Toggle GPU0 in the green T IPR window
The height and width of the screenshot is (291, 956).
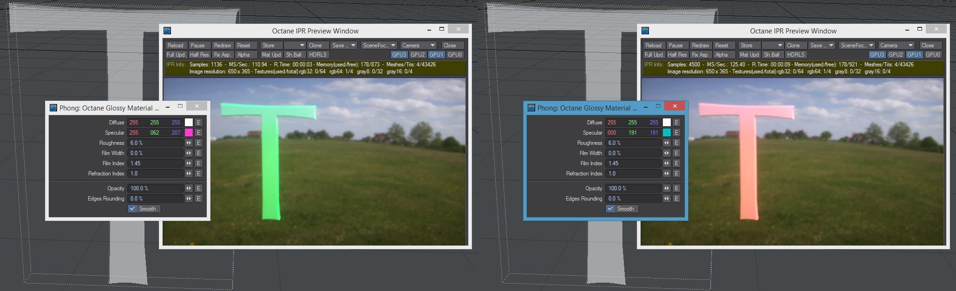pos(455,55)
